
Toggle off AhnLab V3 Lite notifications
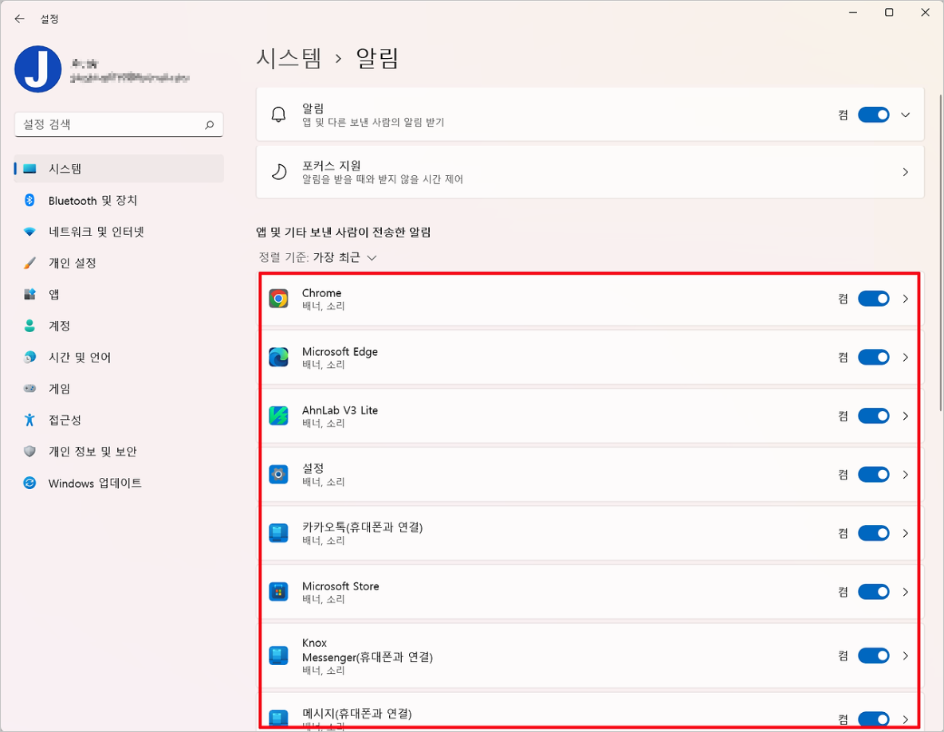tap(874, 416)
